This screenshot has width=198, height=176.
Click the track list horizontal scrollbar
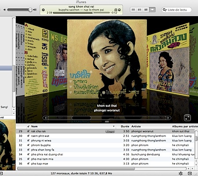[76, 169]
